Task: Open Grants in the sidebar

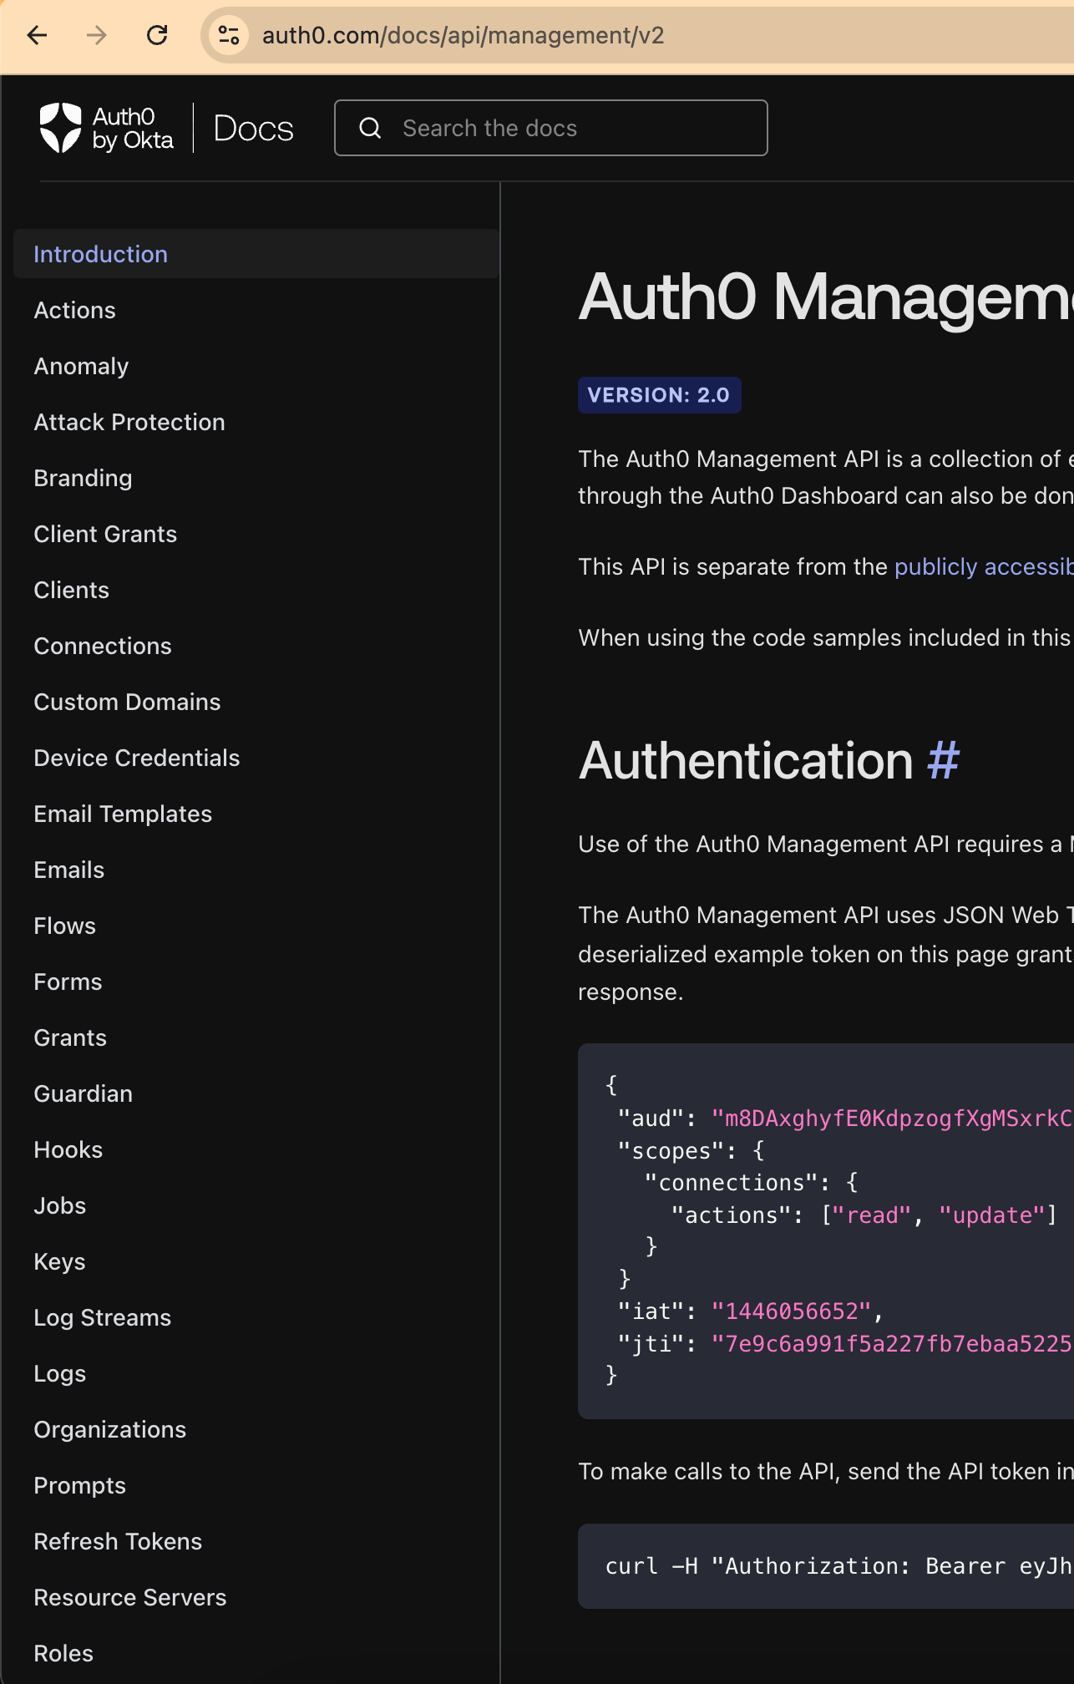Action: point(70,1037)
